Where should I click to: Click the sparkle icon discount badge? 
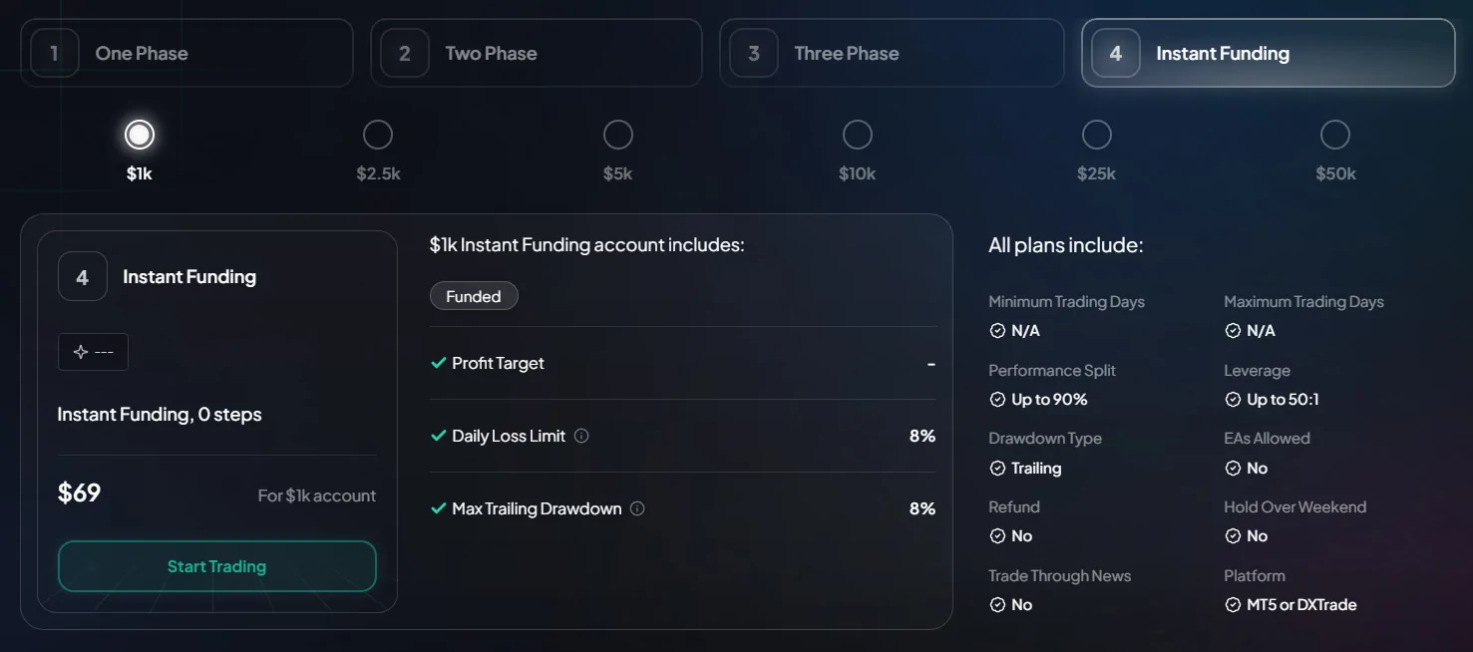[93, 352]
